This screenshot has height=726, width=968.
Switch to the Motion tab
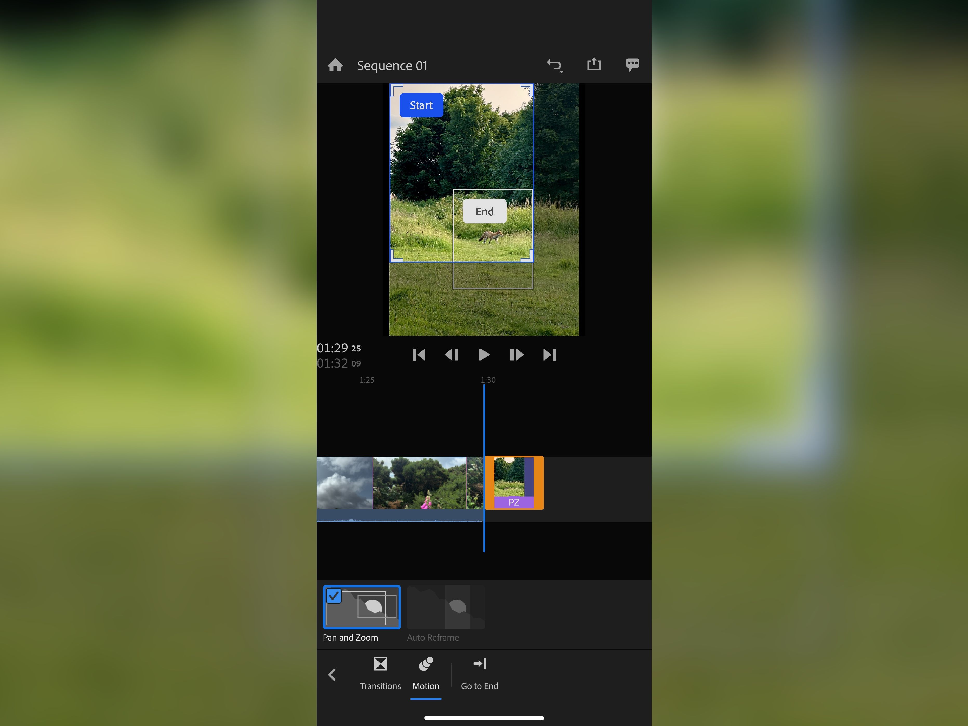point(425,686)
